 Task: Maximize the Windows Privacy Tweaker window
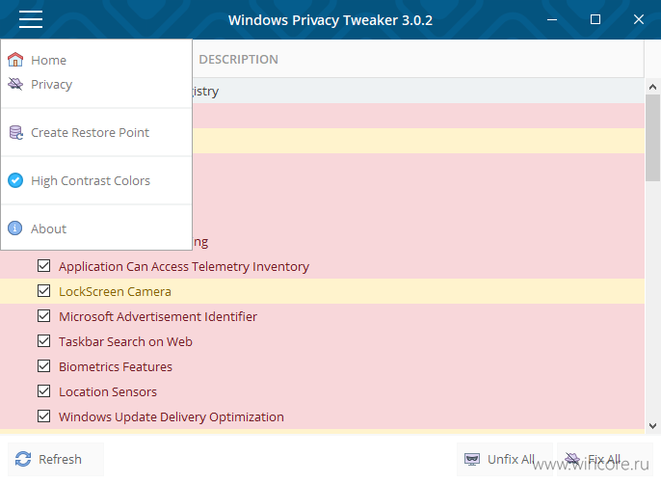(x=595, y=19)
